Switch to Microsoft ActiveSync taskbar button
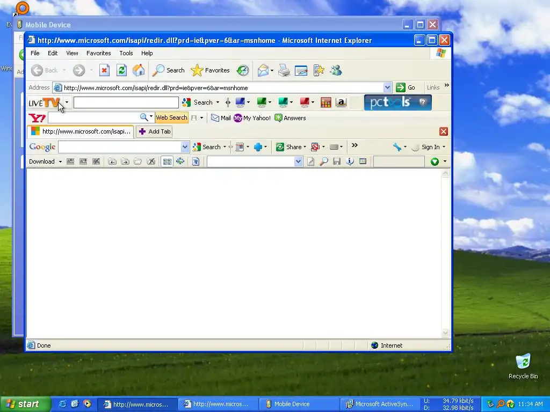This screenshot has width=550, height=412. tap(380, 404)
